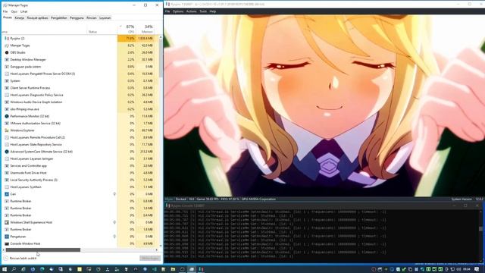The width and height of the screenshot is (485, 273).
Task: Switch to the Kinerja tab
Action: [x=19, y=18]
